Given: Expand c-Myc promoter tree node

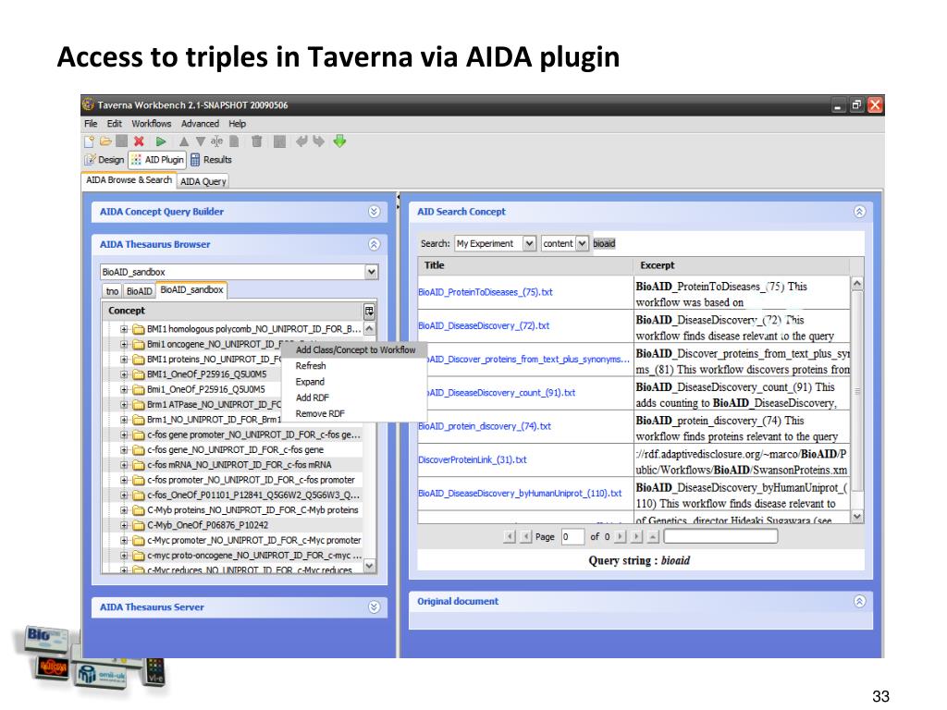Looking at the screenshot, I should [124, 540].
